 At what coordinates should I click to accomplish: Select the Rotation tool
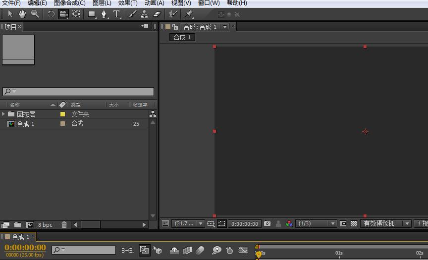pyautogui.click(x=51, y=14)
